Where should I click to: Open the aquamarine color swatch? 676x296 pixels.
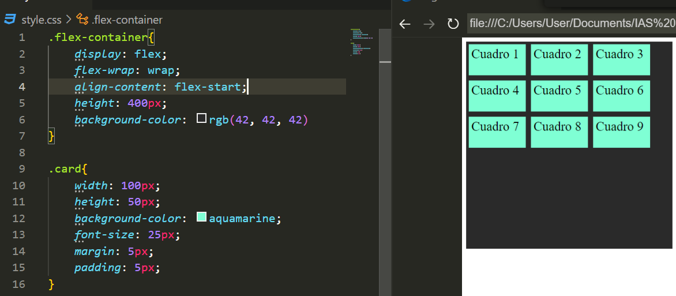coord(201,218)
